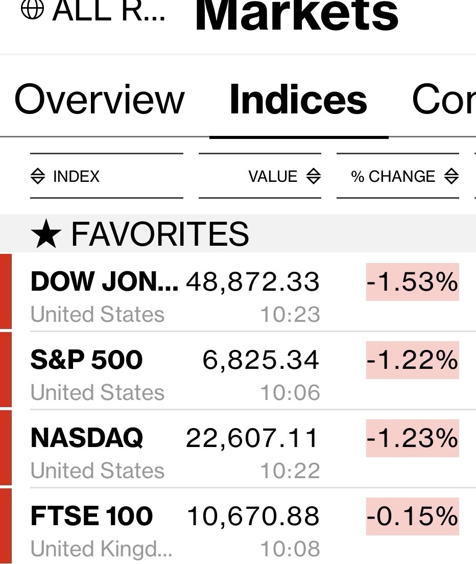The height and width of the screenshot is (564, 476).
Task: Click the sort arrows icon beside INDEX
Action: tap(38, 177)
